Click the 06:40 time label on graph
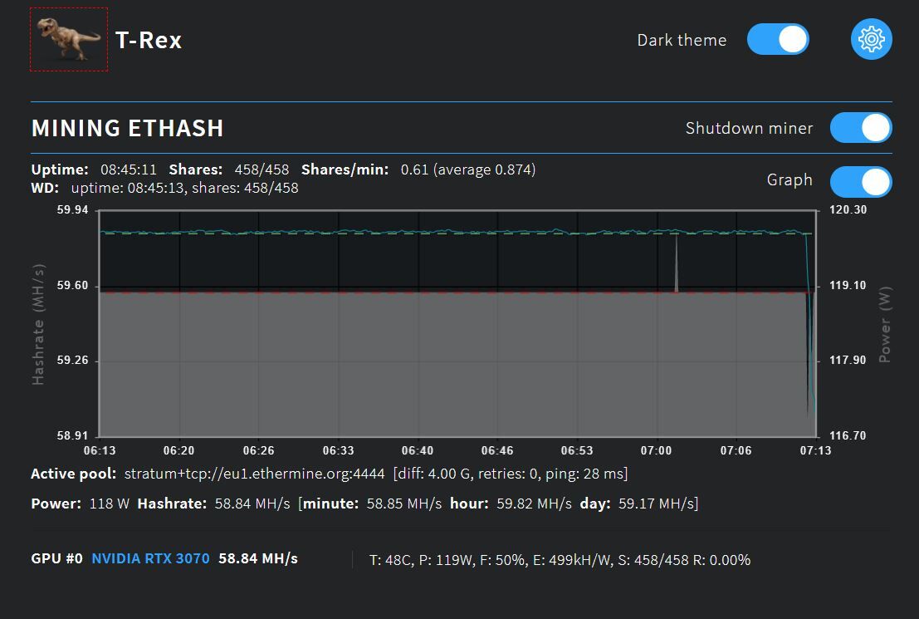 [x=417, y=450]
